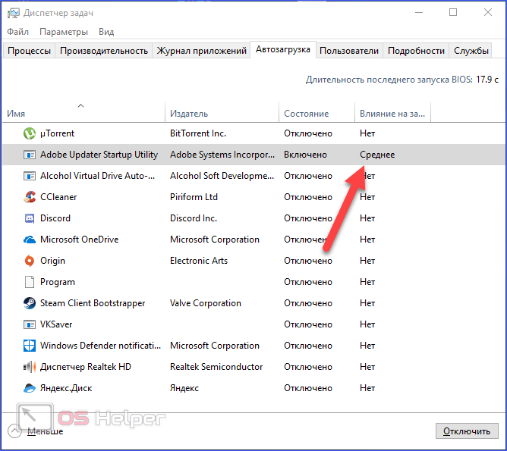Sort by Влияние на за... column header
Viewport: 507px width, 451px height.
[x=392, y=112]
